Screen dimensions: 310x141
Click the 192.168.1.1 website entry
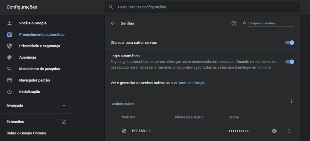pyautogui.click(x=141, y=131)
